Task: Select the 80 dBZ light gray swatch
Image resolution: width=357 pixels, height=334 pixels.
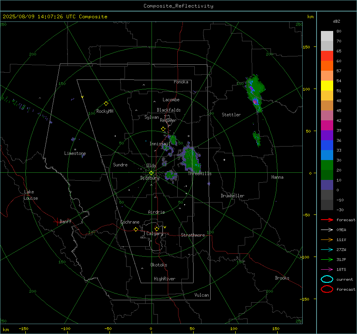Action: [327, 36]
